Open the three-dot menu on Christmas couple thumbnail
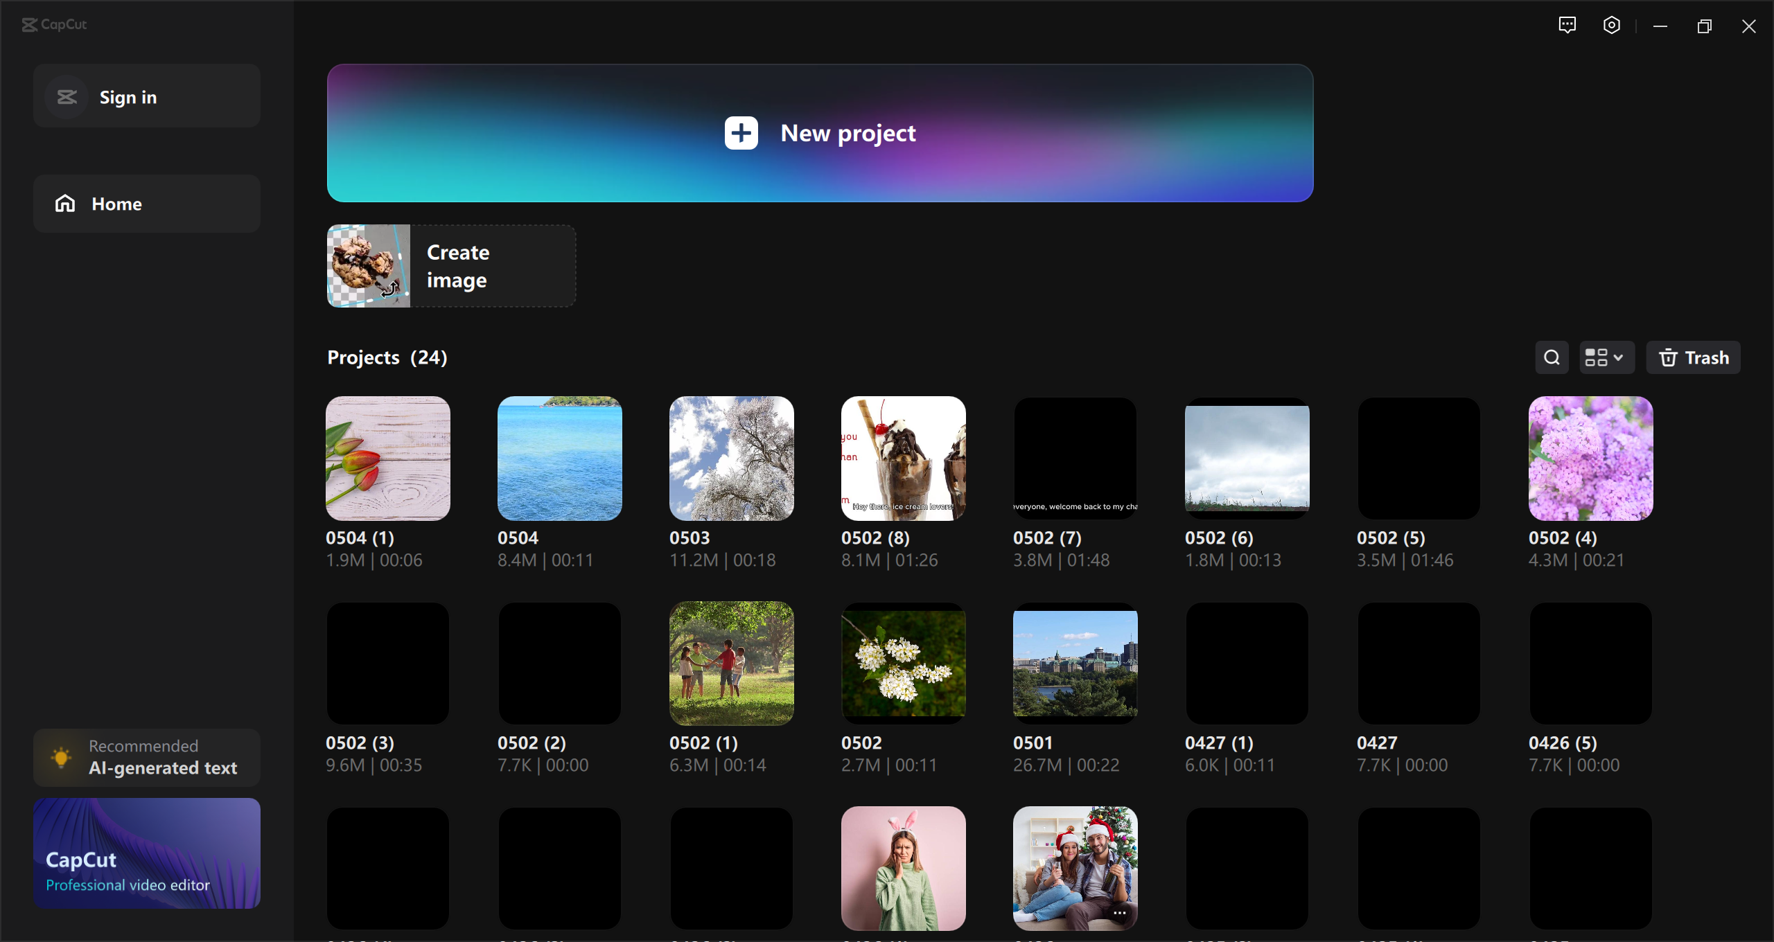 (x=1119, y=913)
